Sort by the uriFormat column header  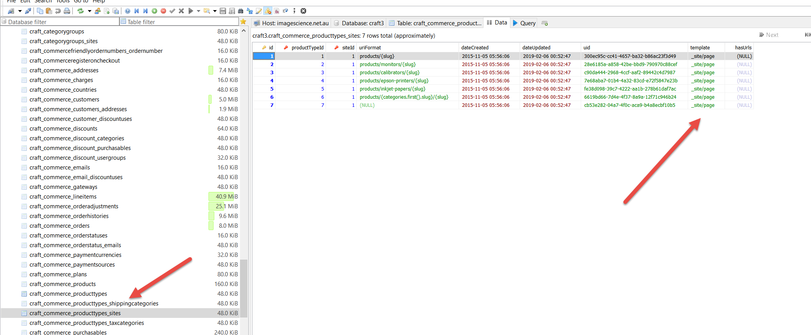[408, 47]
